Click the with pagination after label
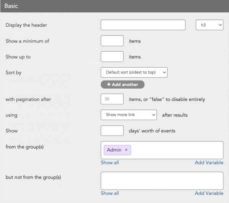 [28, 99]
